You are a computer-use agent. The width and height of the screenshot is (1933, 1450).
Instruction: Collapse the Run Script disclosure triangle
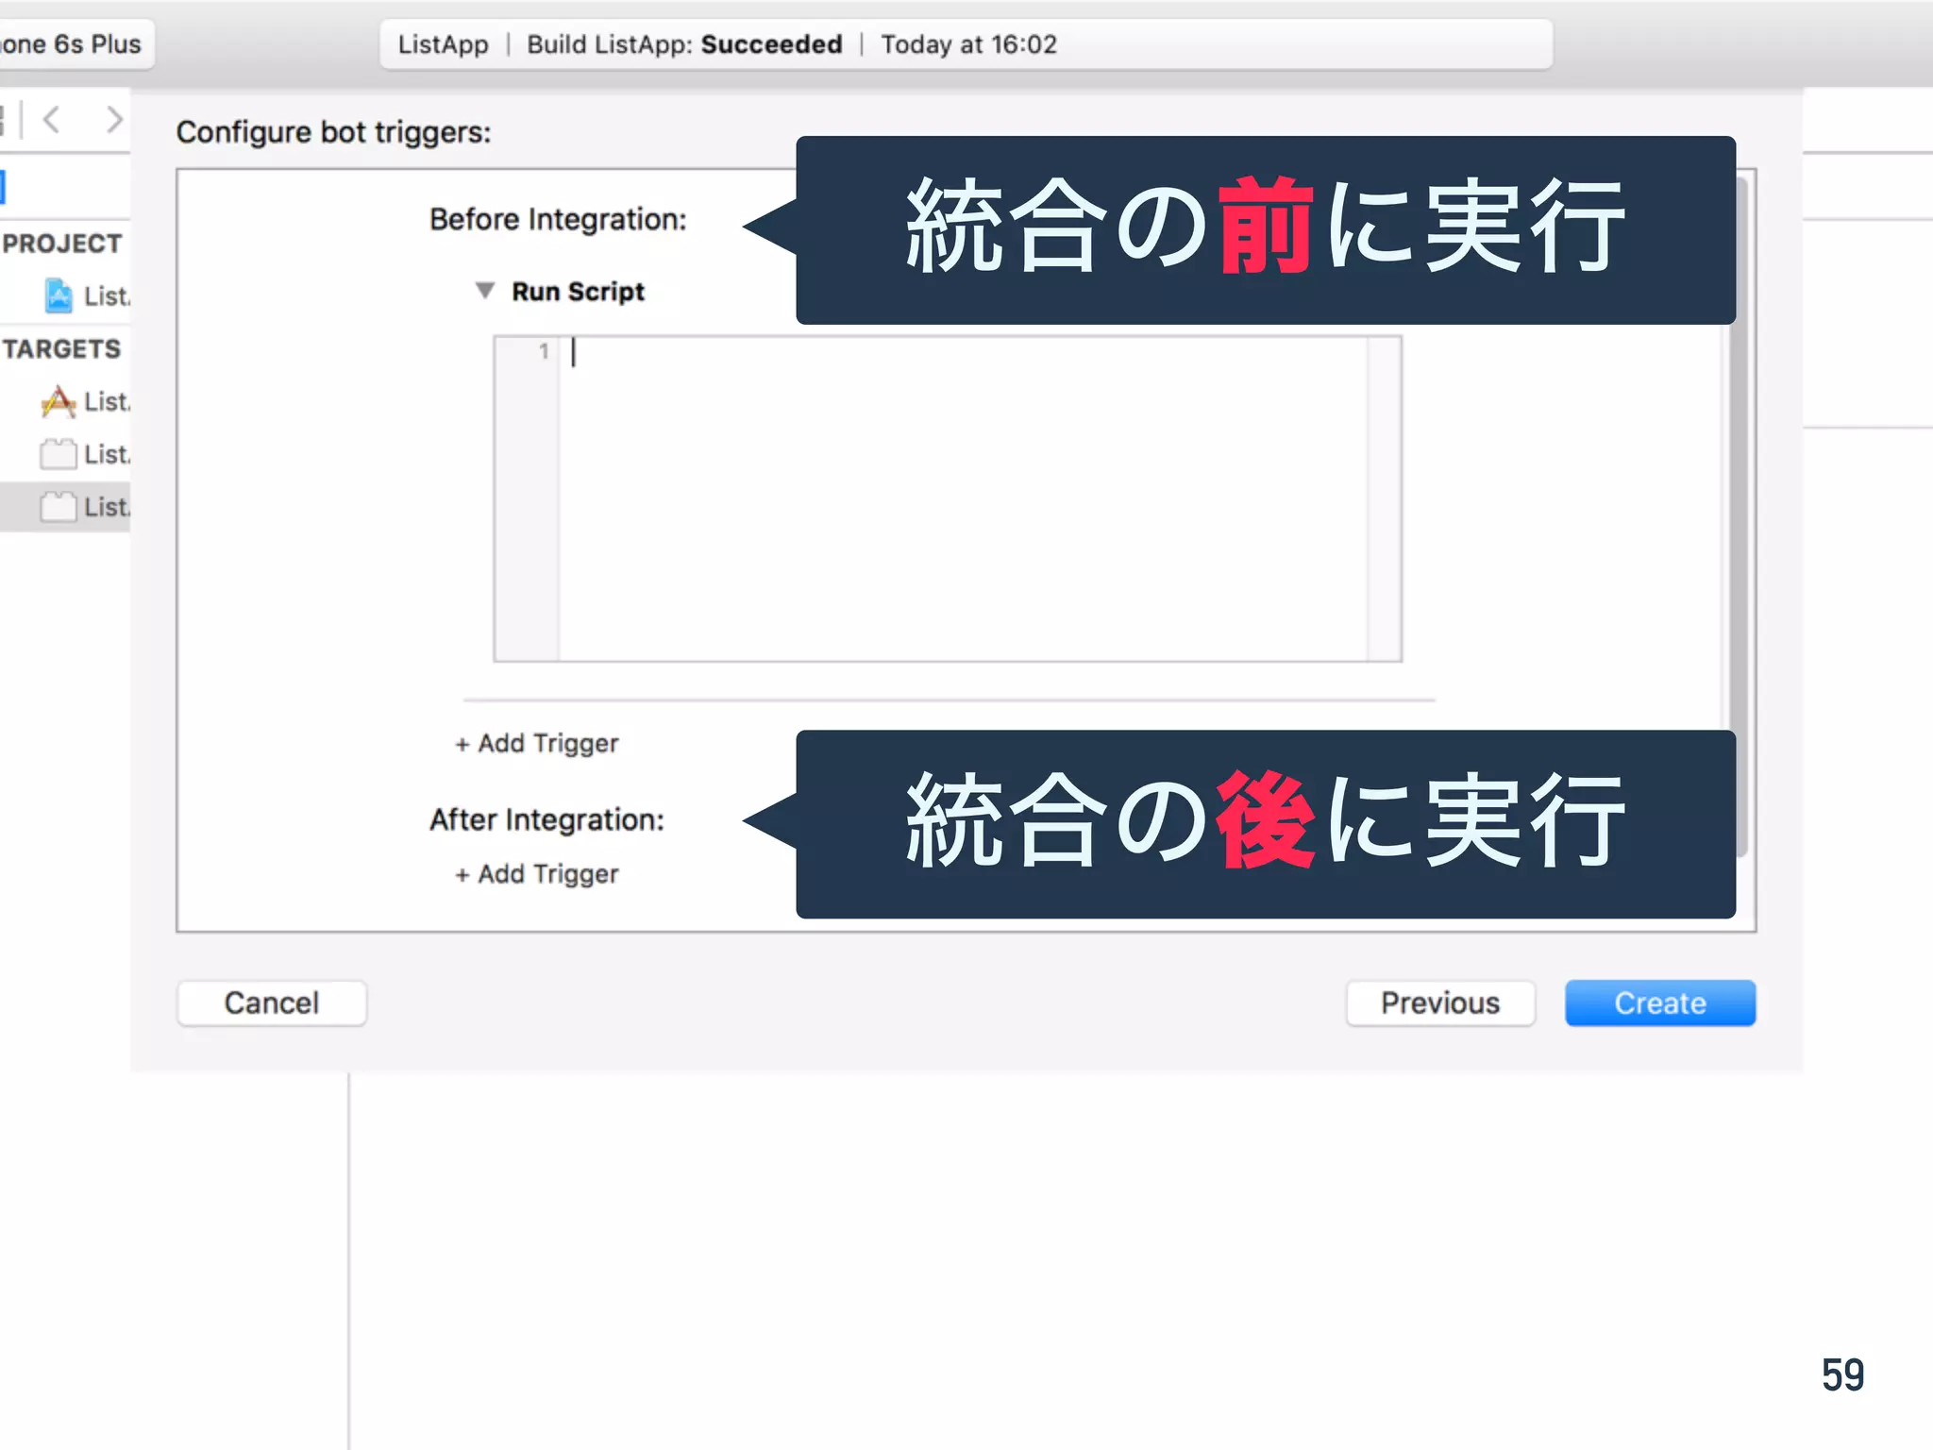pyautogui.click(x=484, y=291)
